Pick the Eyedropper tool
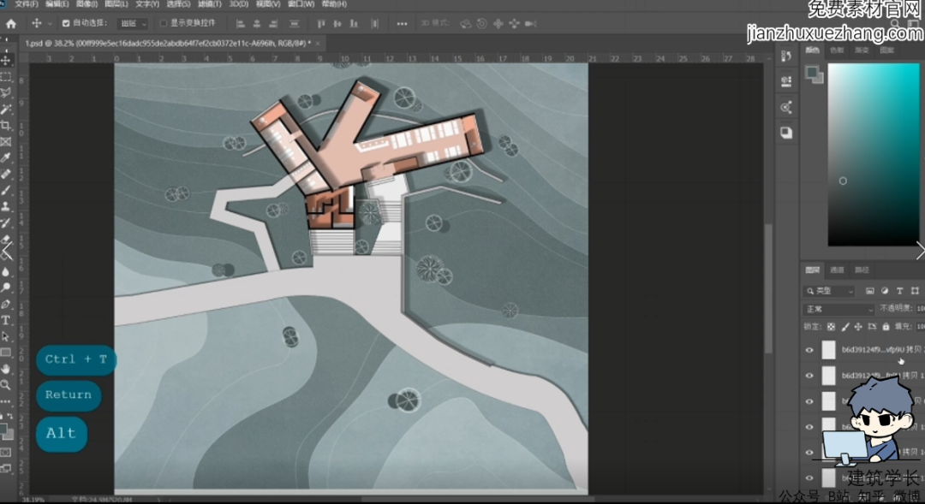925x504 pixels. point(6,157)
